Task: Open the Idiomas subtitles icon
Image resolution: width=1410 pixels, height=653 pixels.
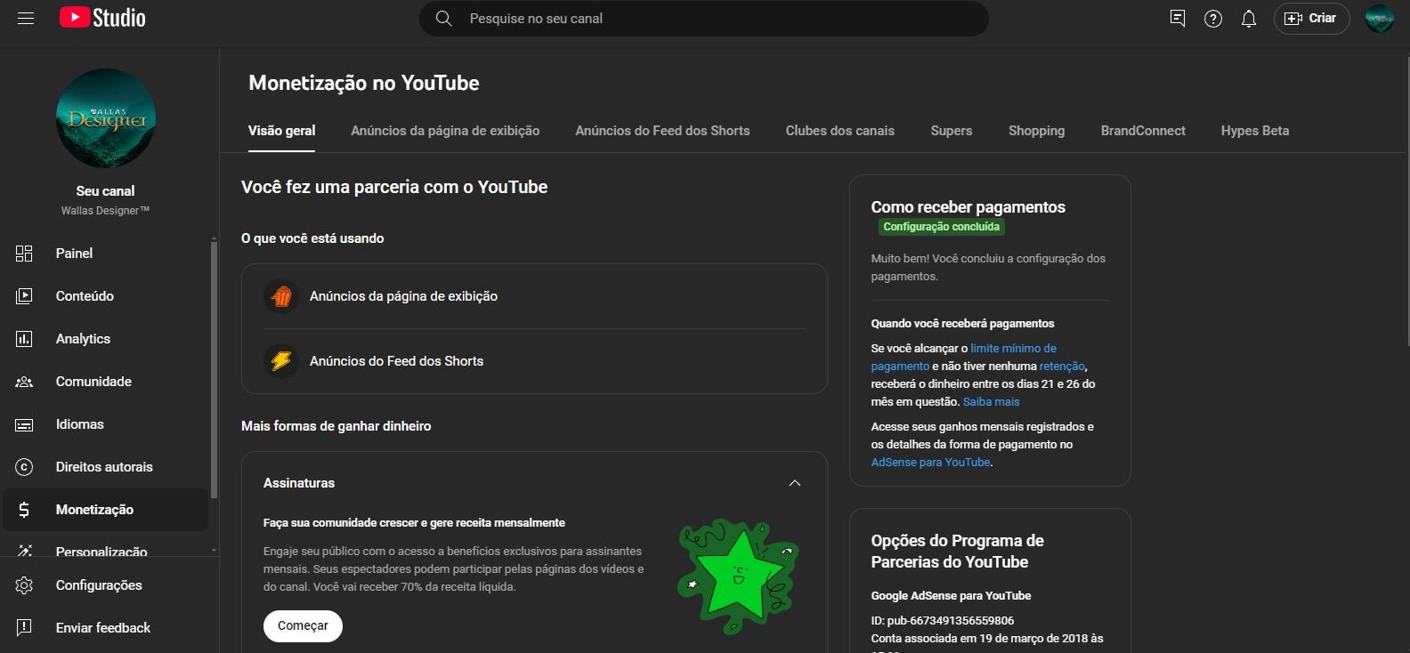Action: pyautogui.click(x=24, y=424)
